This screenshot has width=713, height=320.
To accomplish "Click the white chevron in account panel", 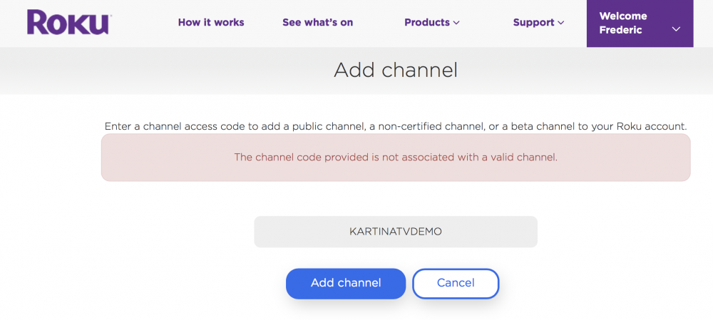I will pyautogui.click(x=676, y=29).
